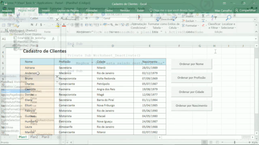Select the Plan2 sheet tab

34,137
